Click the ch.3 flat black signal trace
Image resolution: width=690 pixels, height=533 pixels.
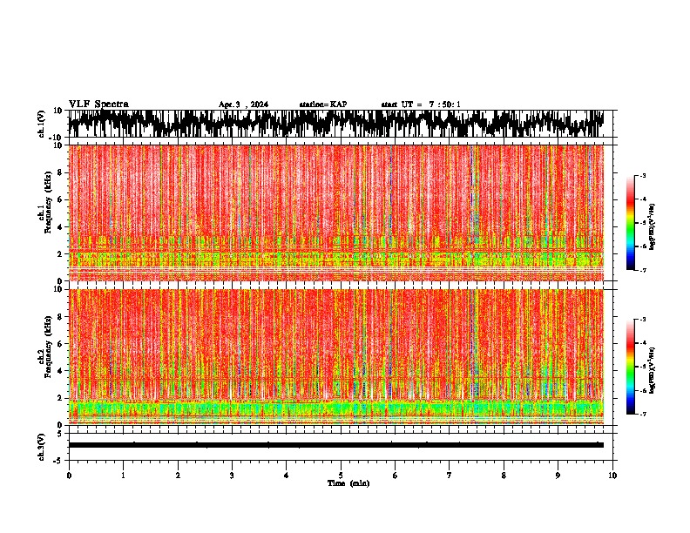click(336, 445)
